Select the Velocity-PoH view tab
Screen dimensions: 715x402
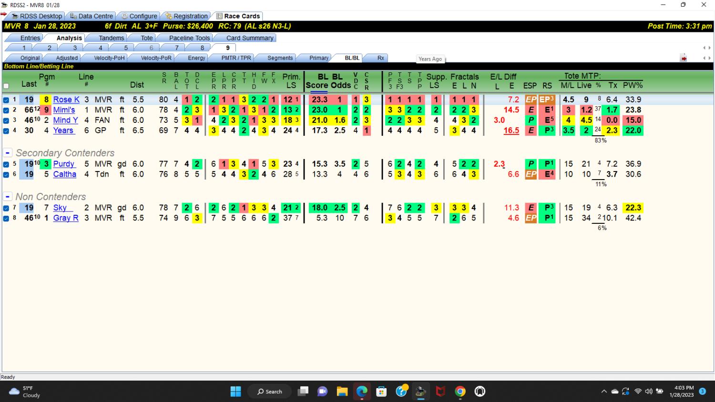tap(109, 58)
